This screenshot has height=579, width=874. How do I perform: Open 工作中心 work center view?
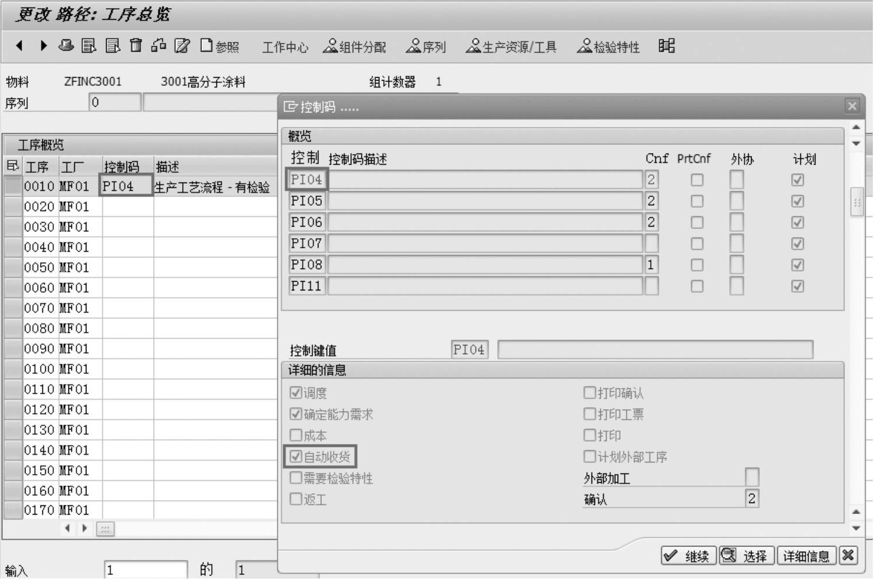(x=285, y=47)
